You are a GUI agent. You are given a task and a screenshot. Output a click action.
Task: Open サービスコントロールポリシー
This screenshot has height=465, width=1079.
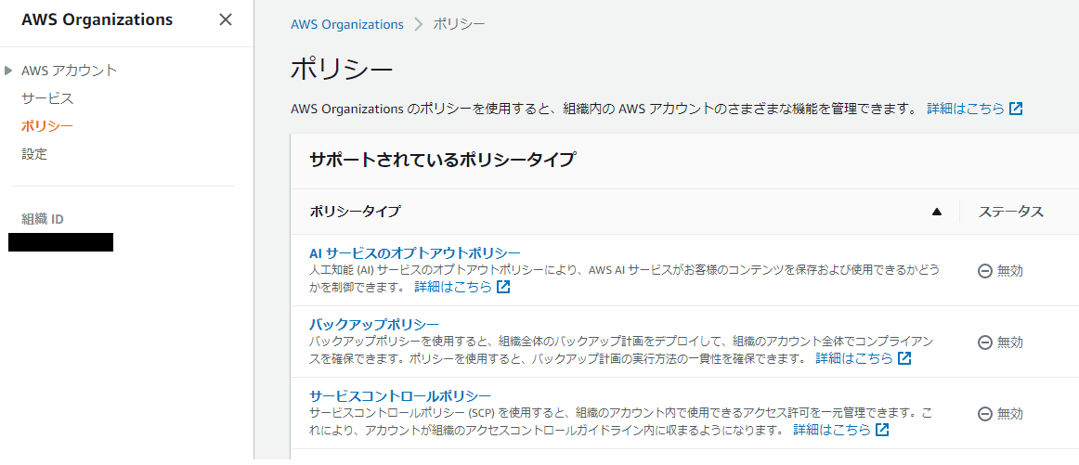click(400, 395)
